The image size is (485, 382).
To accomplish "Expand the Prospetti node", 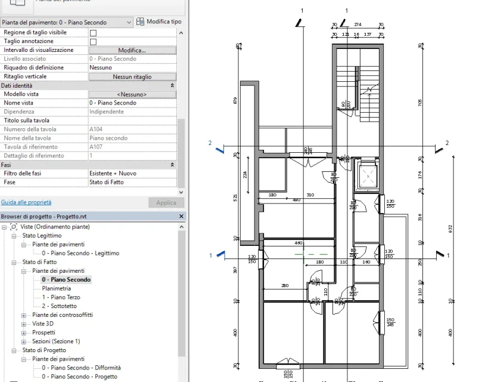I will (x=24, y=333).
